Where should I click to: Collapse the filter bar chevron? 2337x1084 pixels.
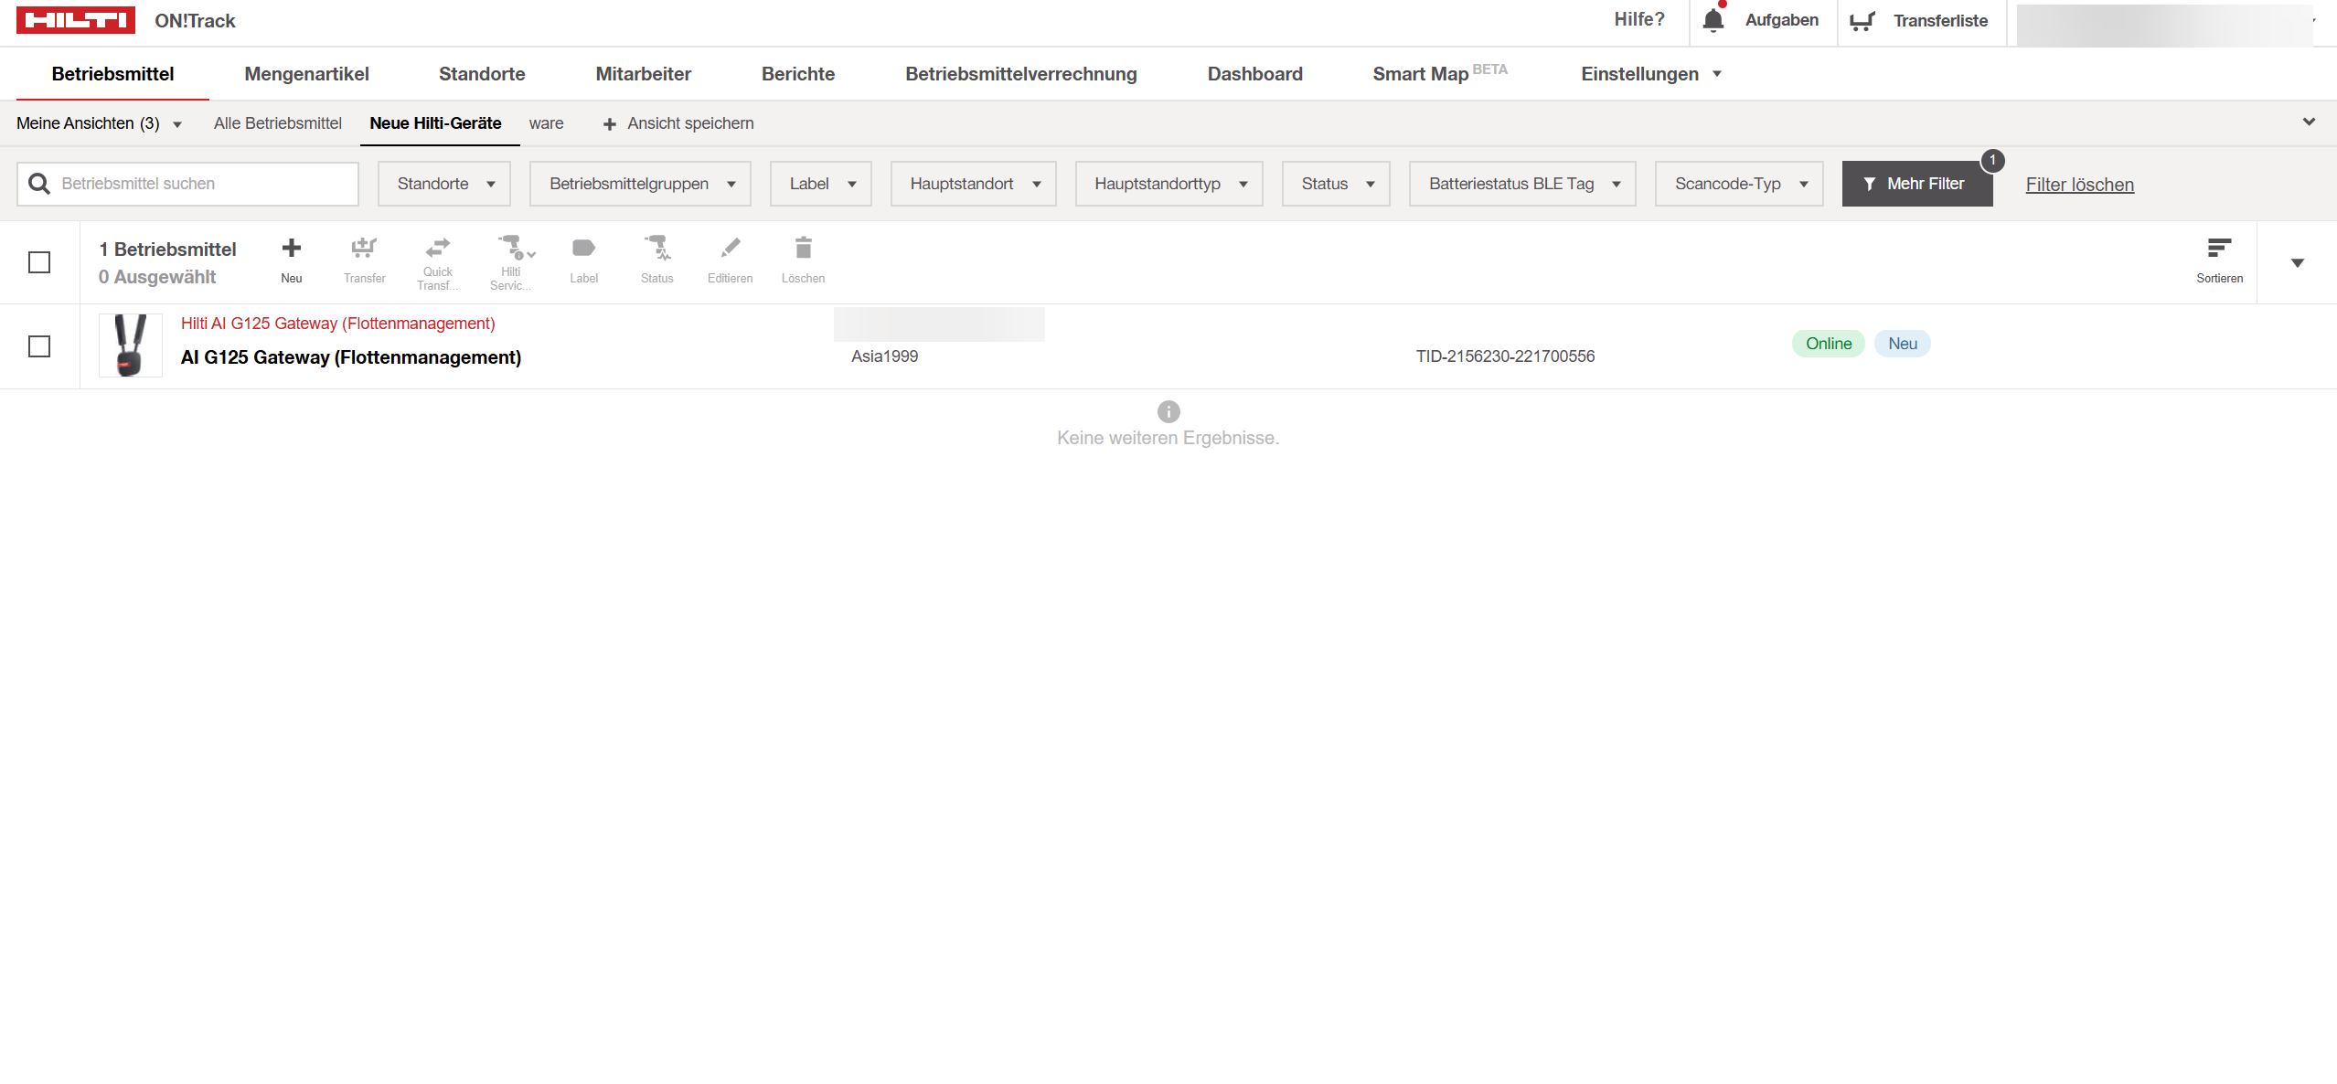coord(2309,122)
